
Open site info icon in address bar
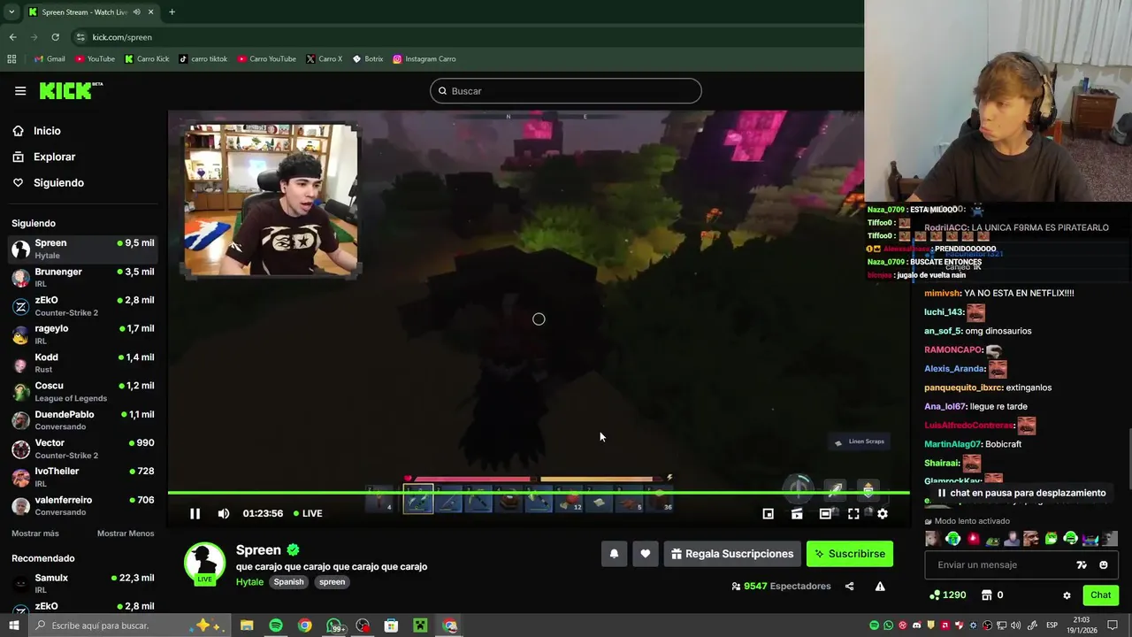coord(80,37)
